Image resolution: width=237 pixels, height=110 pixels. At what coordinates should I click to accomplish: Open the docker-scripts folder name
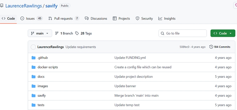tap(48, 67)
